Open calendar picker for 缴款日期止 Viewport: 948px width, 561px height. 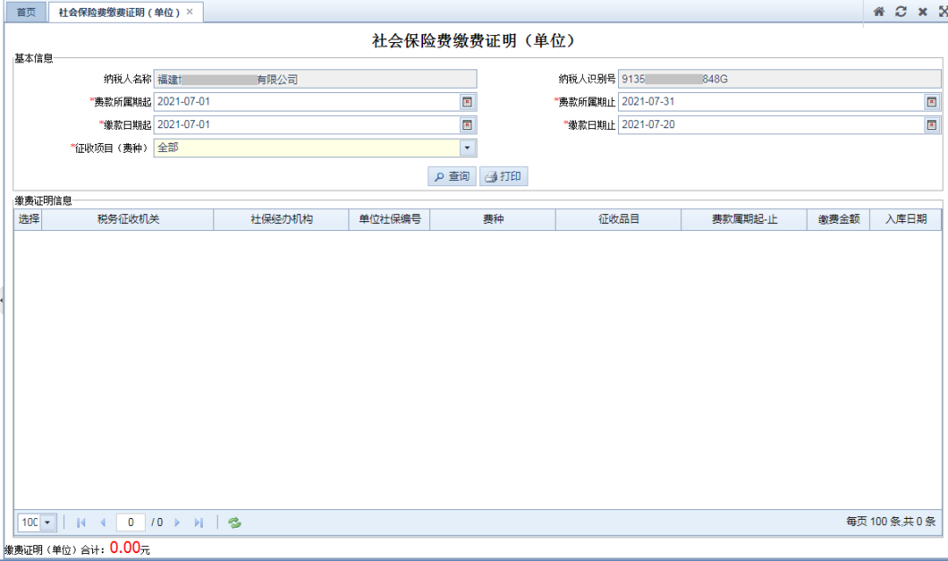pyautogui.click(x=931, y=126)
